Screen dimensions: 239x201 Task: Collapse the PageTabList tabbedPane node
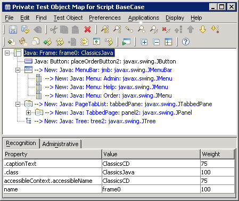18,104
